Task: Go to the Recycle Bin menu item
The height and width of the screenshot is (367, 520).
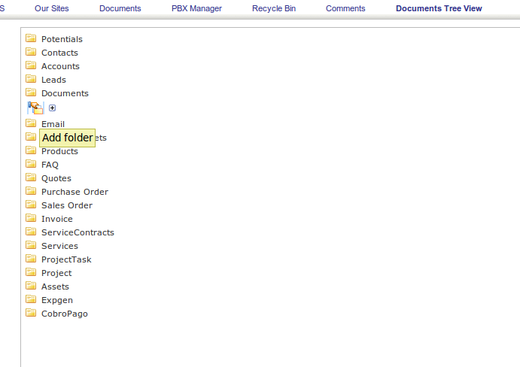Action: [x=273, y=8]
